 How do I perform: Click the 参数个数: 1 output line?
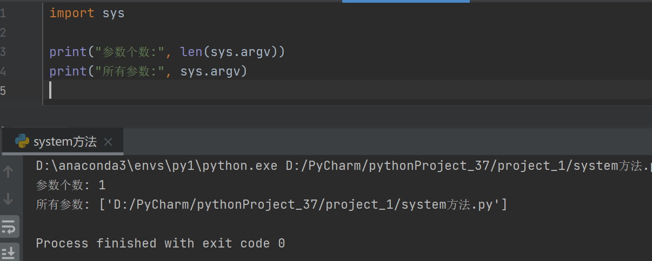[71, 186]
